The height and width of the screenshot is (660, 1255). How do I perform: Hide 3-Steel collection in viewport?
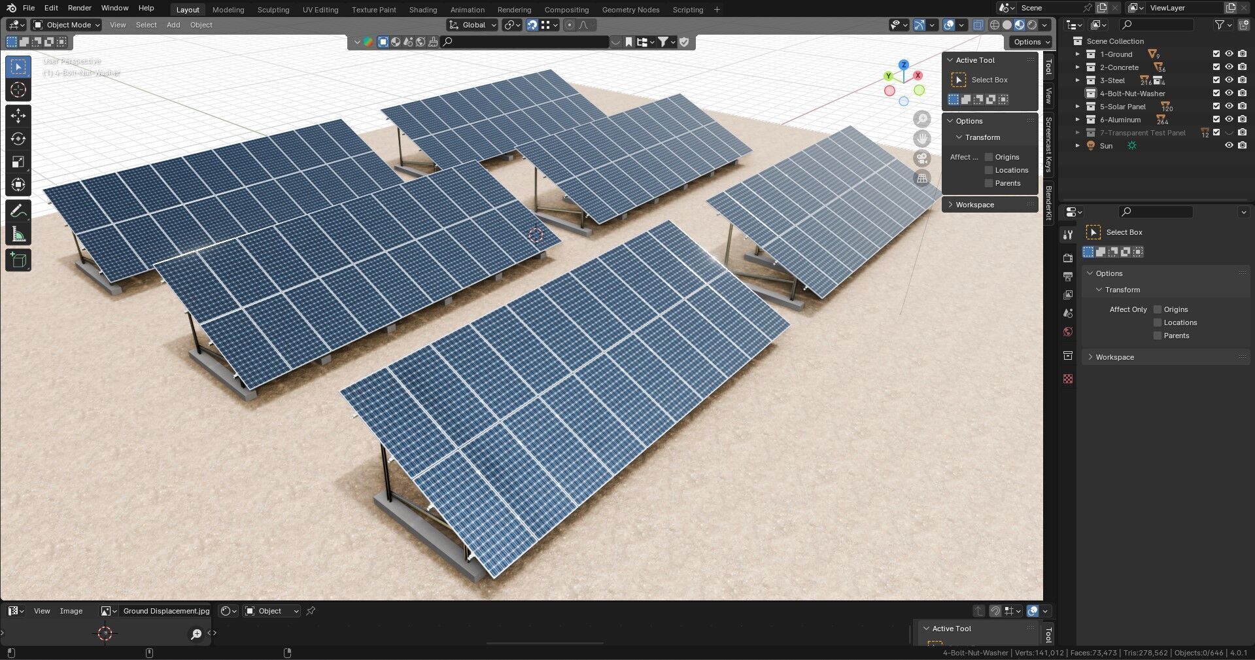tap(1229, 80)
